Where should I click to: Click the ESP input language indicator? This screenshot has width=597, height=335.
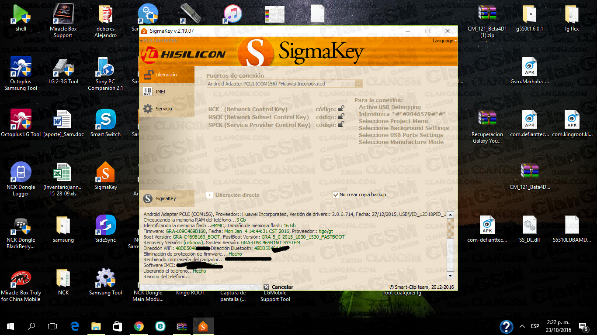[x=535, y=326]
